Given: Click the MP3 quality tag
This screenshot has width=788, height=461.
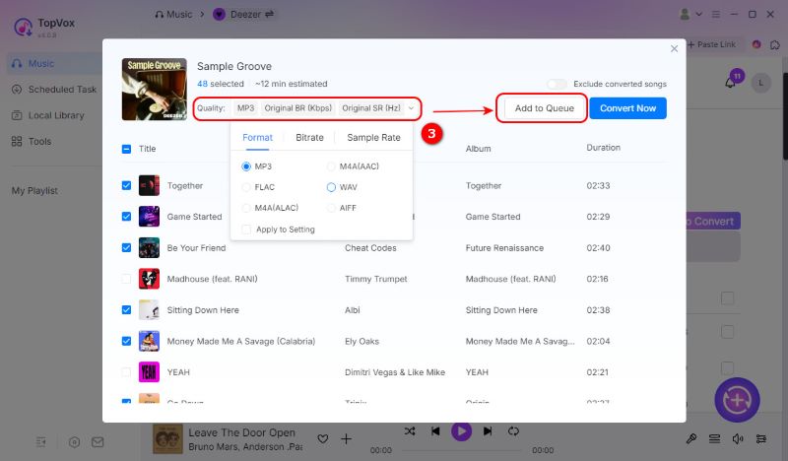Looking at the screenshot, I should [x=245, y=108].
